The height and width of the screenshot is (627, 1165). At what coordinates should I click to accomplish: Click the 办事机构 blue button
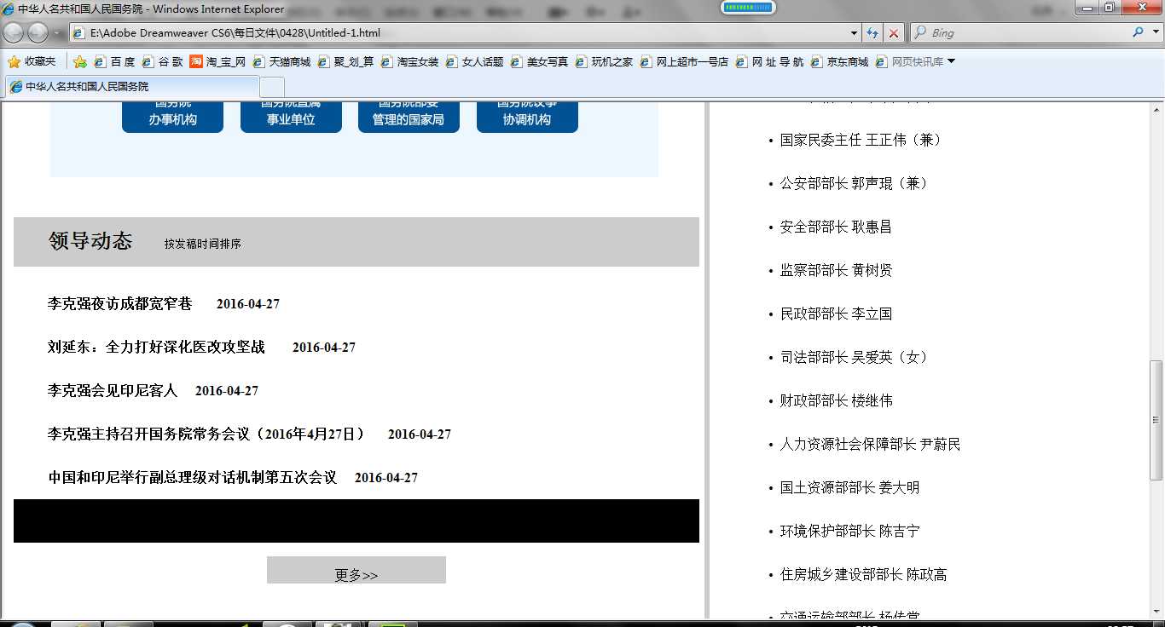click(172, 117)
